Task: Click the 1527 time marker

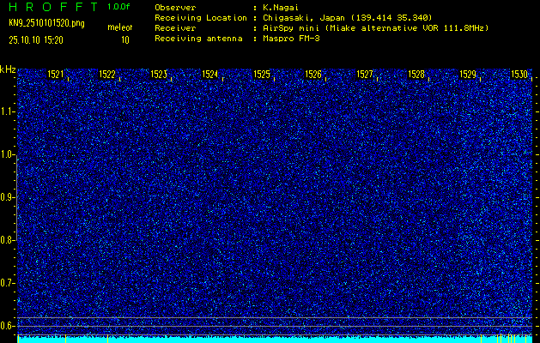Action: [365, 75]
